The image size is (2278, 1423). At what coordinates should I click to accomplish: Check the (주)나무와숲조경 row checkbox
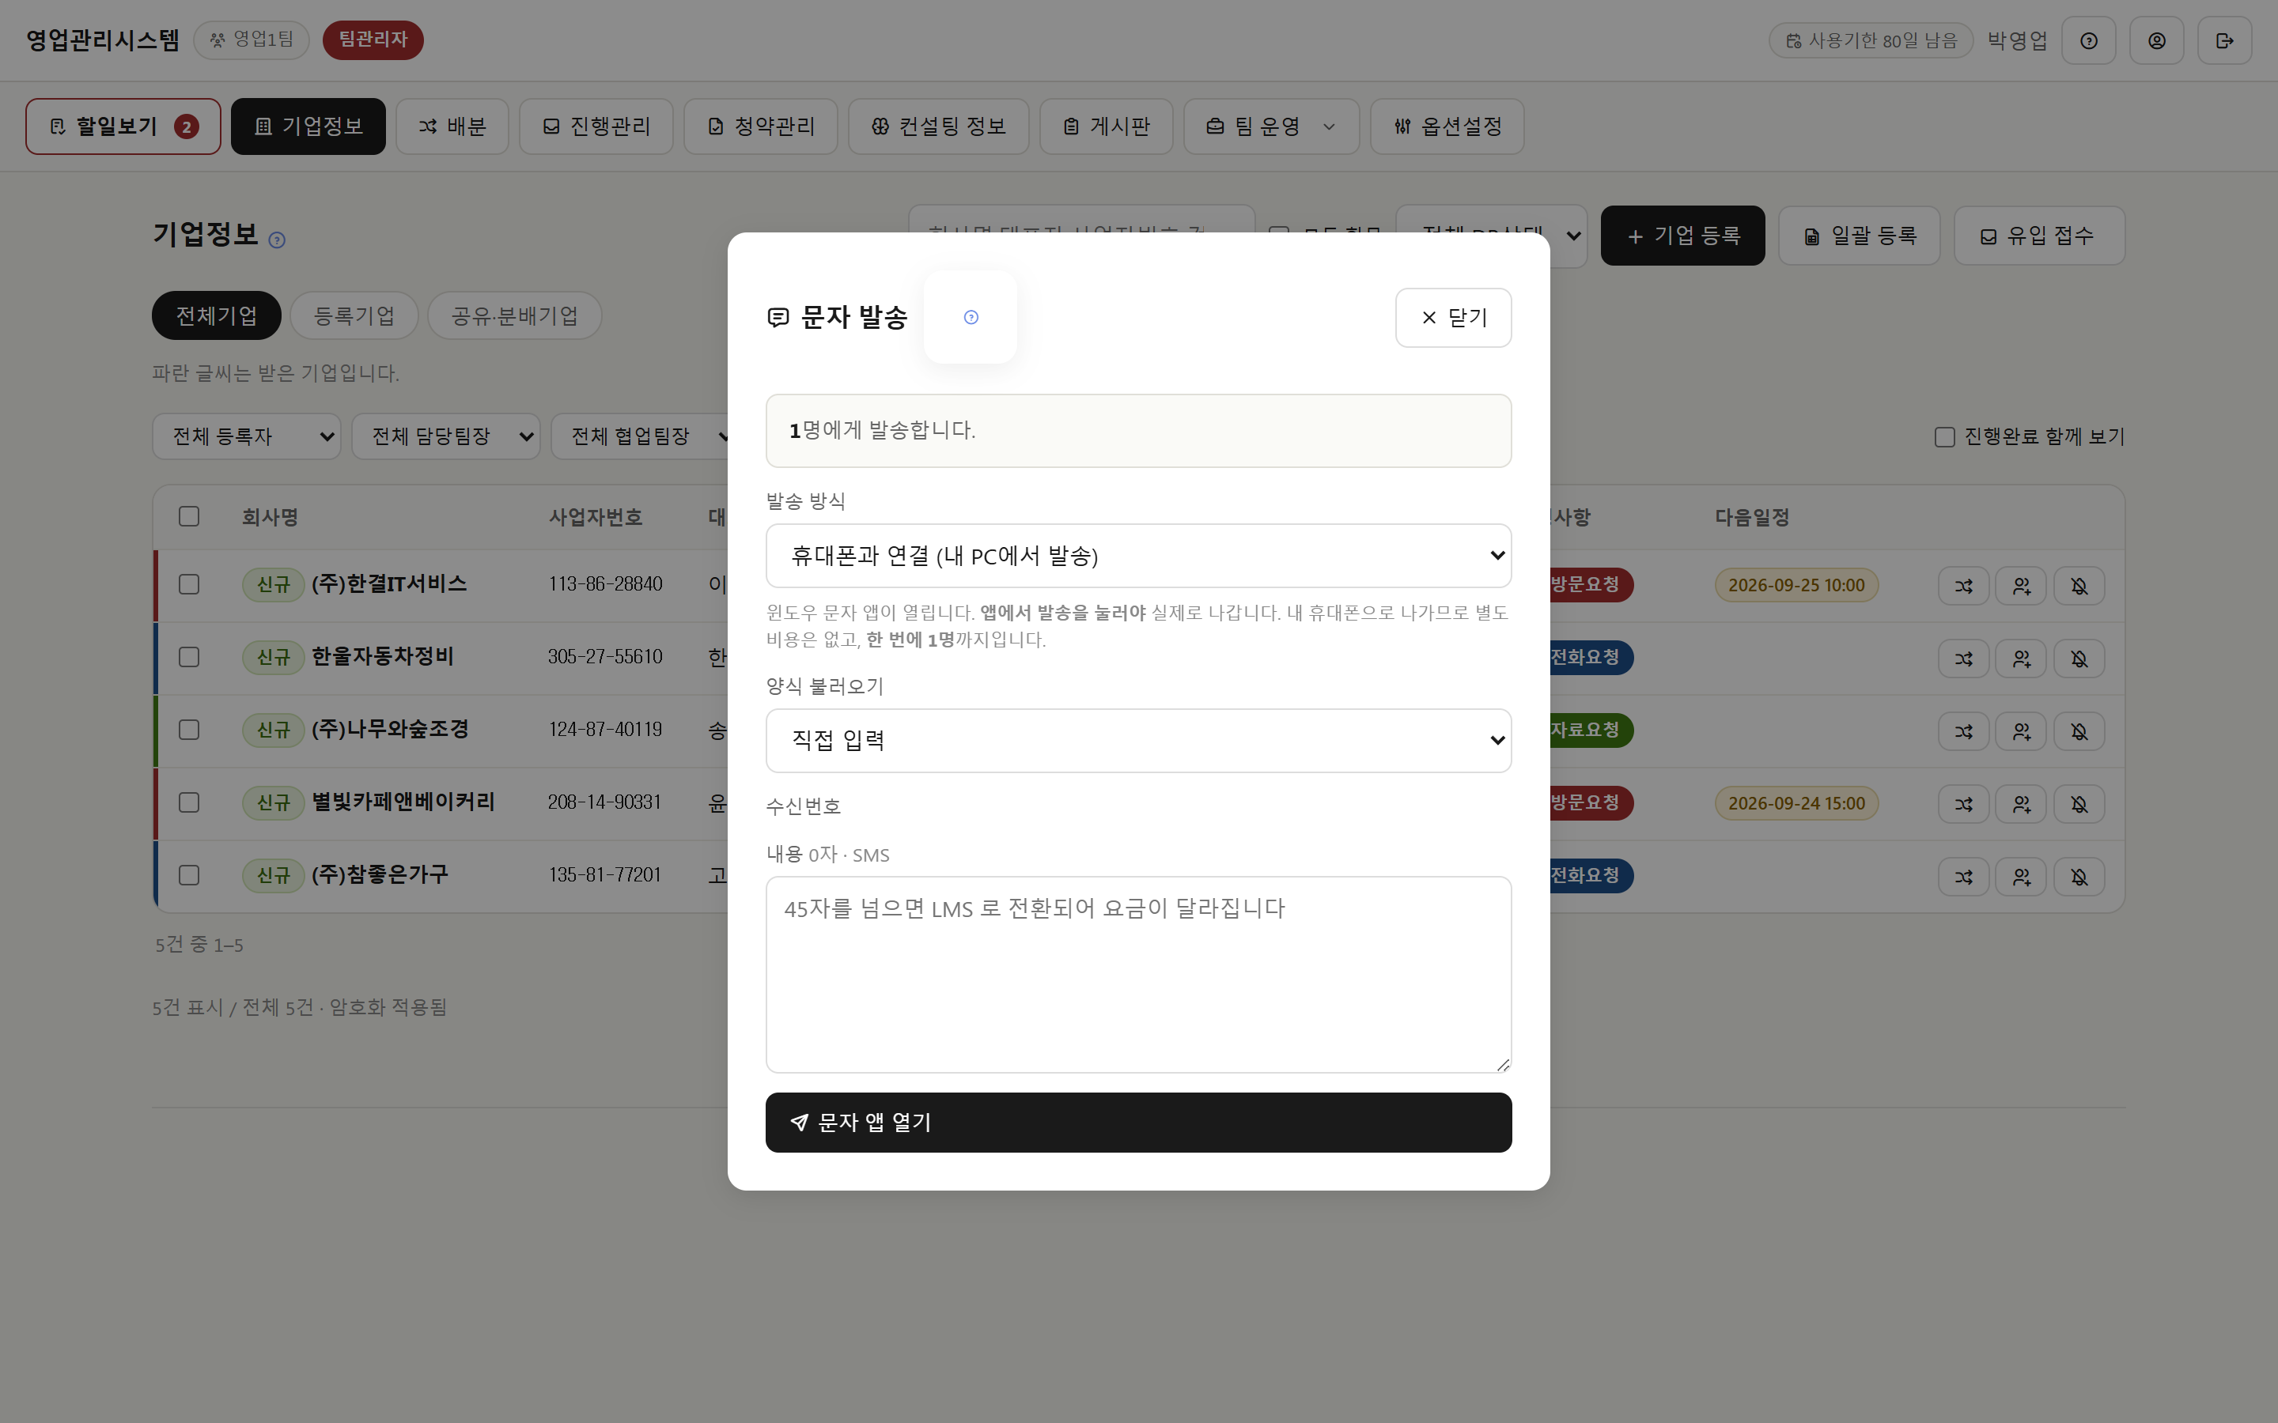[189, 730]
